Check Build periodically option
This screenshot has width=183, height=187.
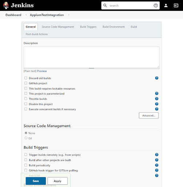[x=26, y=165]
